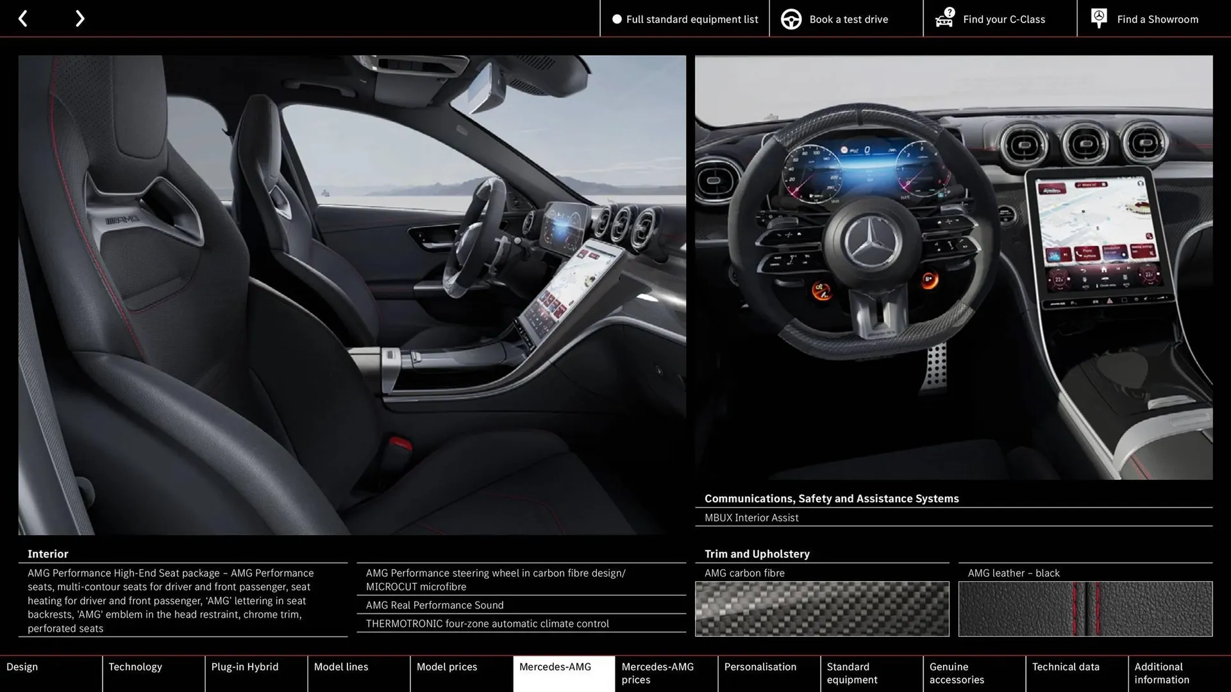Select the AMG leather black upholstery swatch
This screenshot has height=692, width=1231.
pyautogui.click(x=1085, y=609)
